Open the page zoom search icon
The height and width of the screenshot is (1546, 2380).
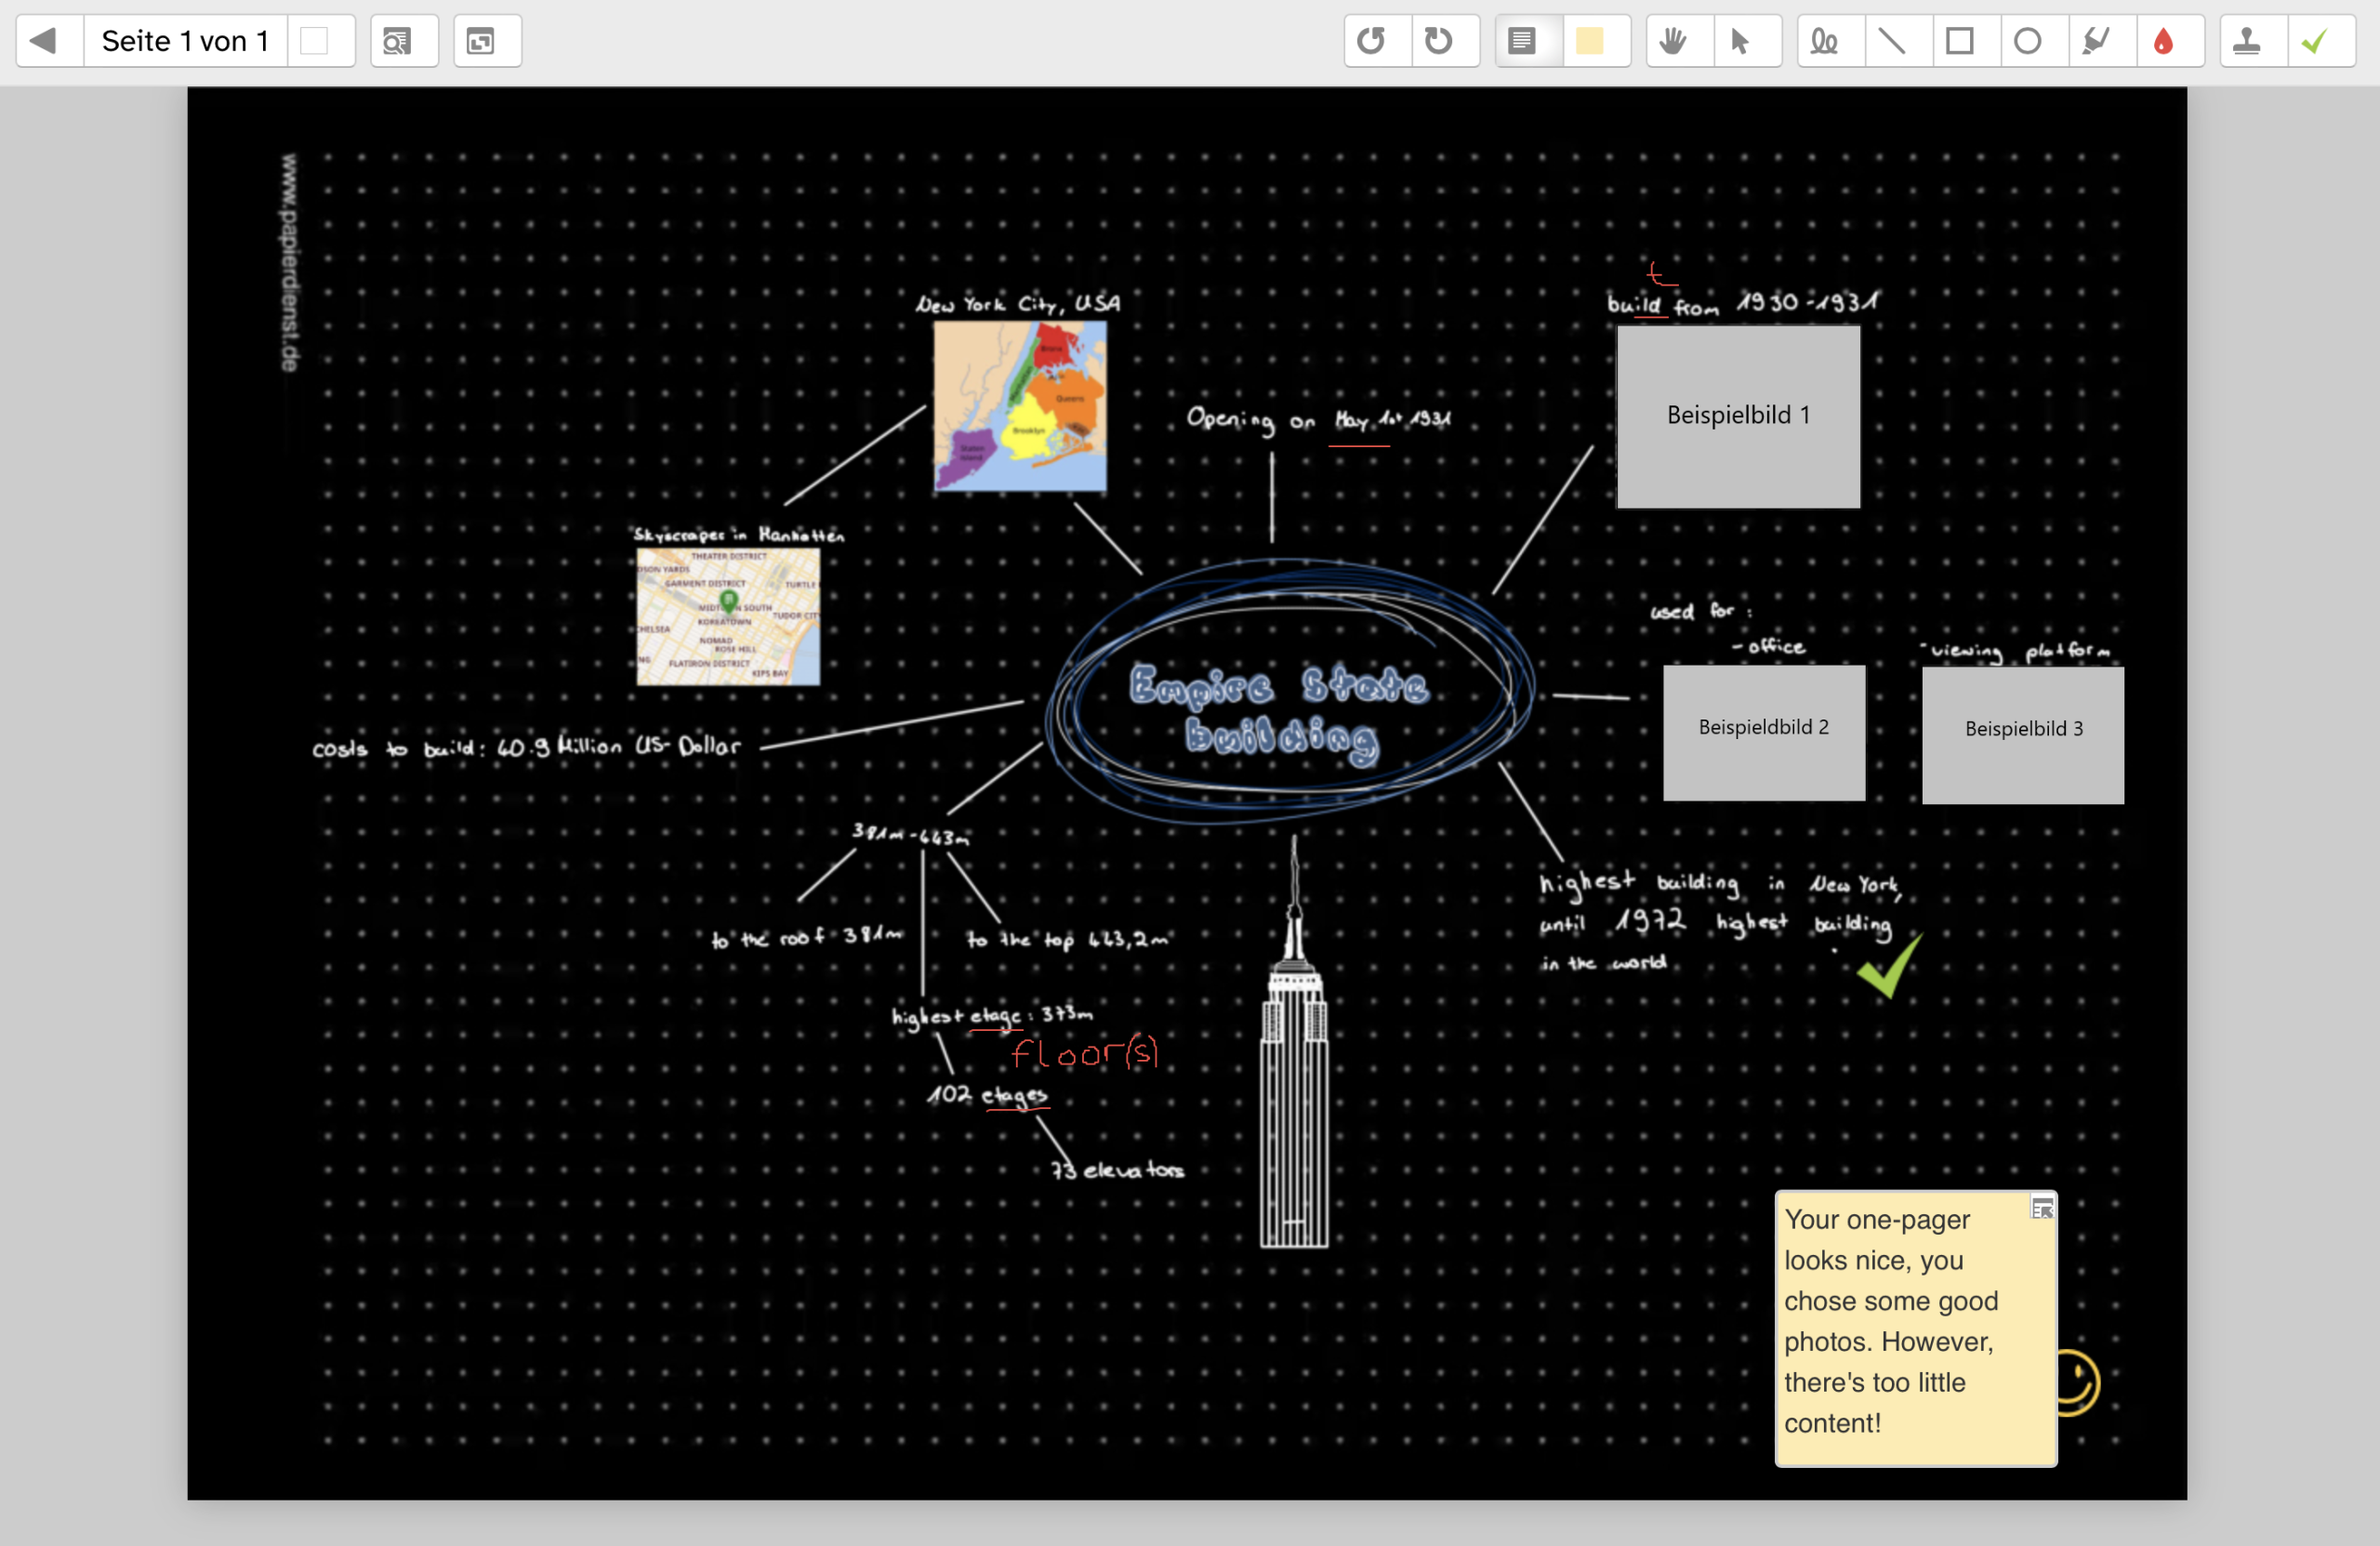coord(397,41)
